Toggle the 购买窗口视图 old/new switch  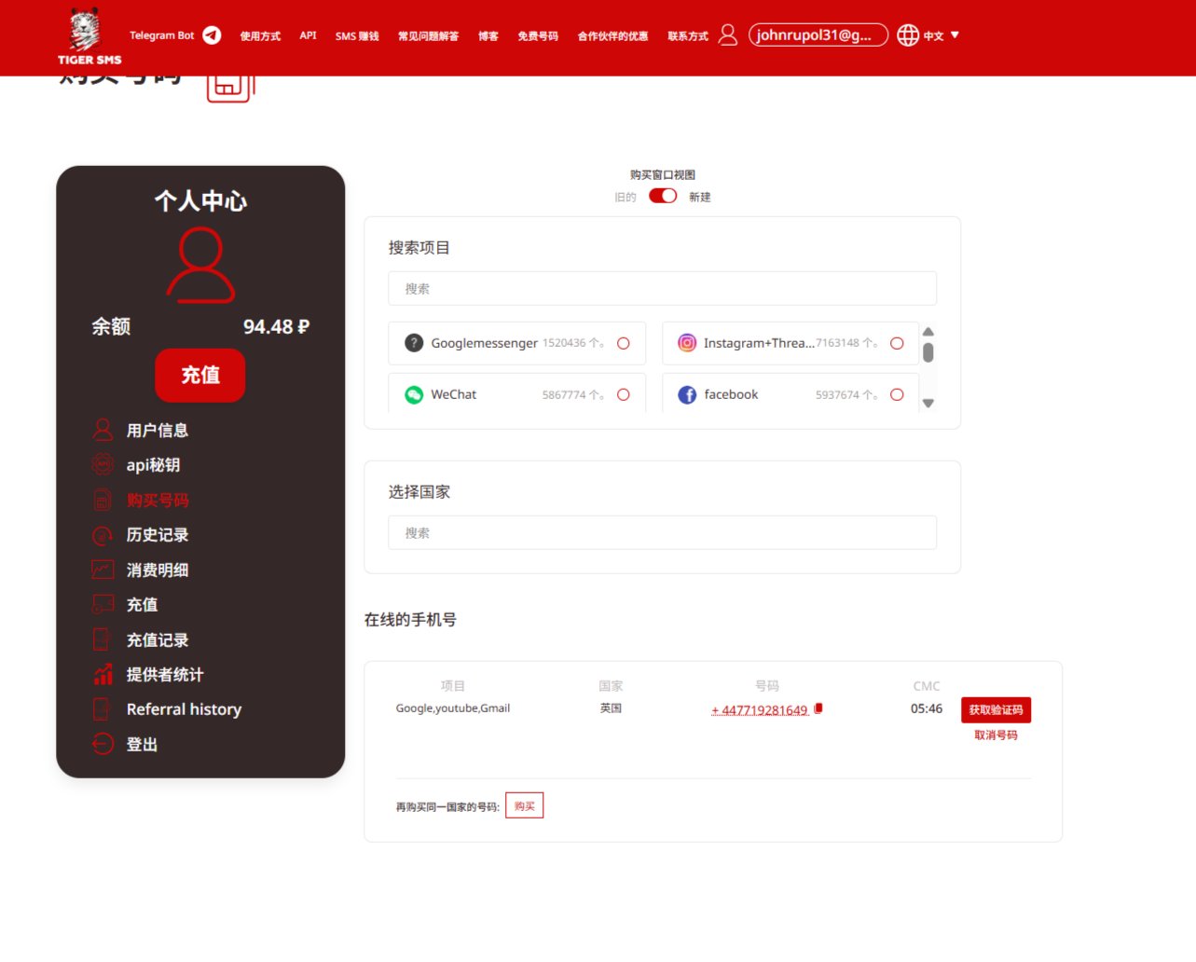tap(663, 196)
